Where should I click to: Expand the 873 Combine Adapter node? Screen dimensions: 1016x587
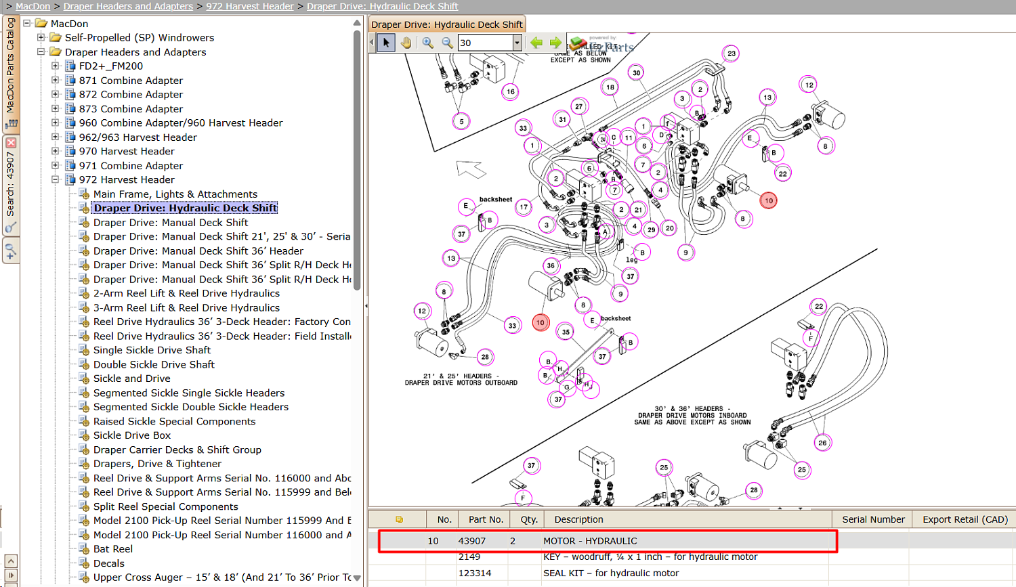[x=56, y=108]
